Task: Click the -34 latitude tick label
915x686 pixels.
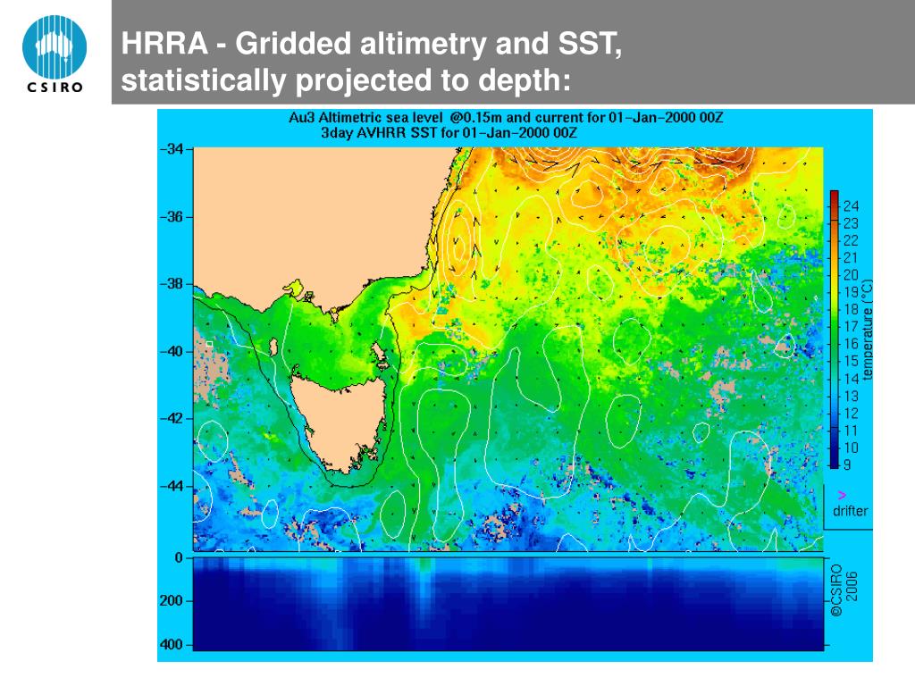Action: tap(172, 149)
